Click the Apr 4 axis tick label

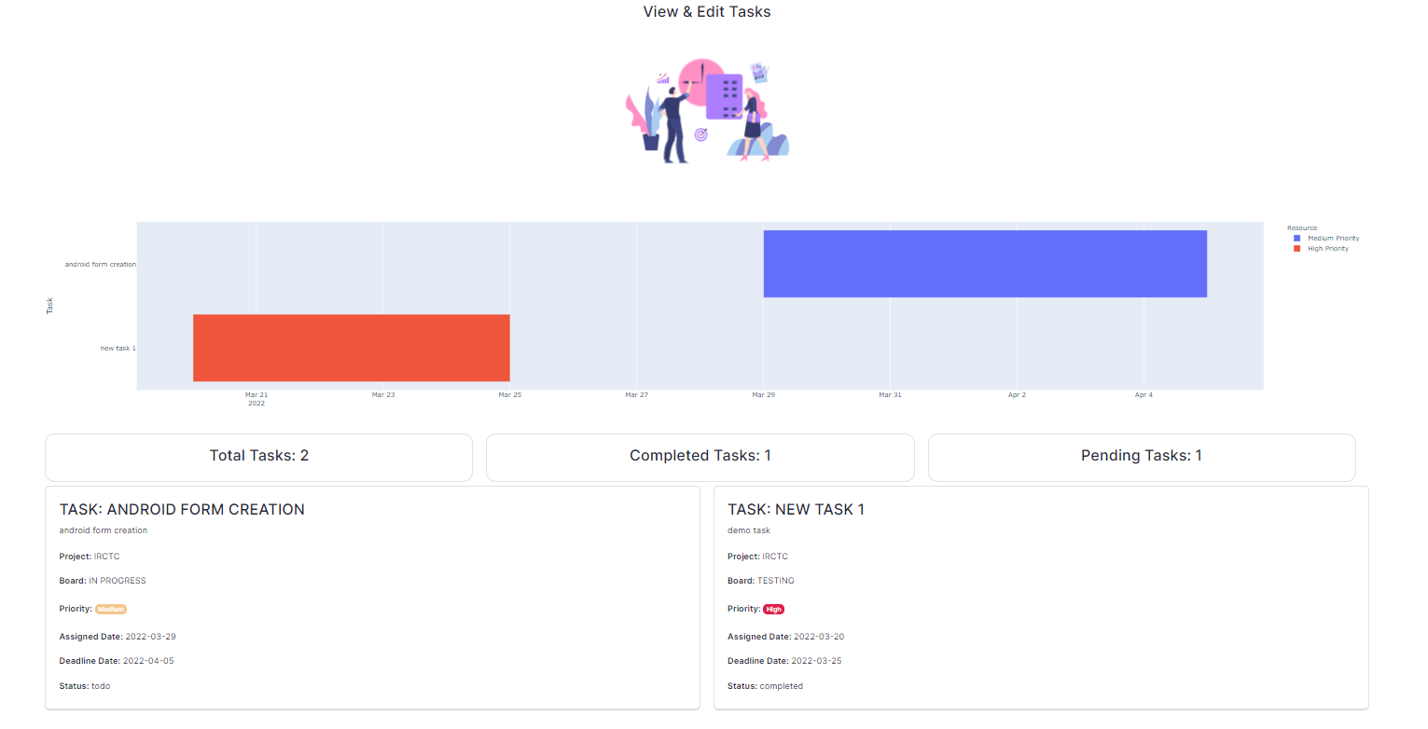tap(1144, 395)
